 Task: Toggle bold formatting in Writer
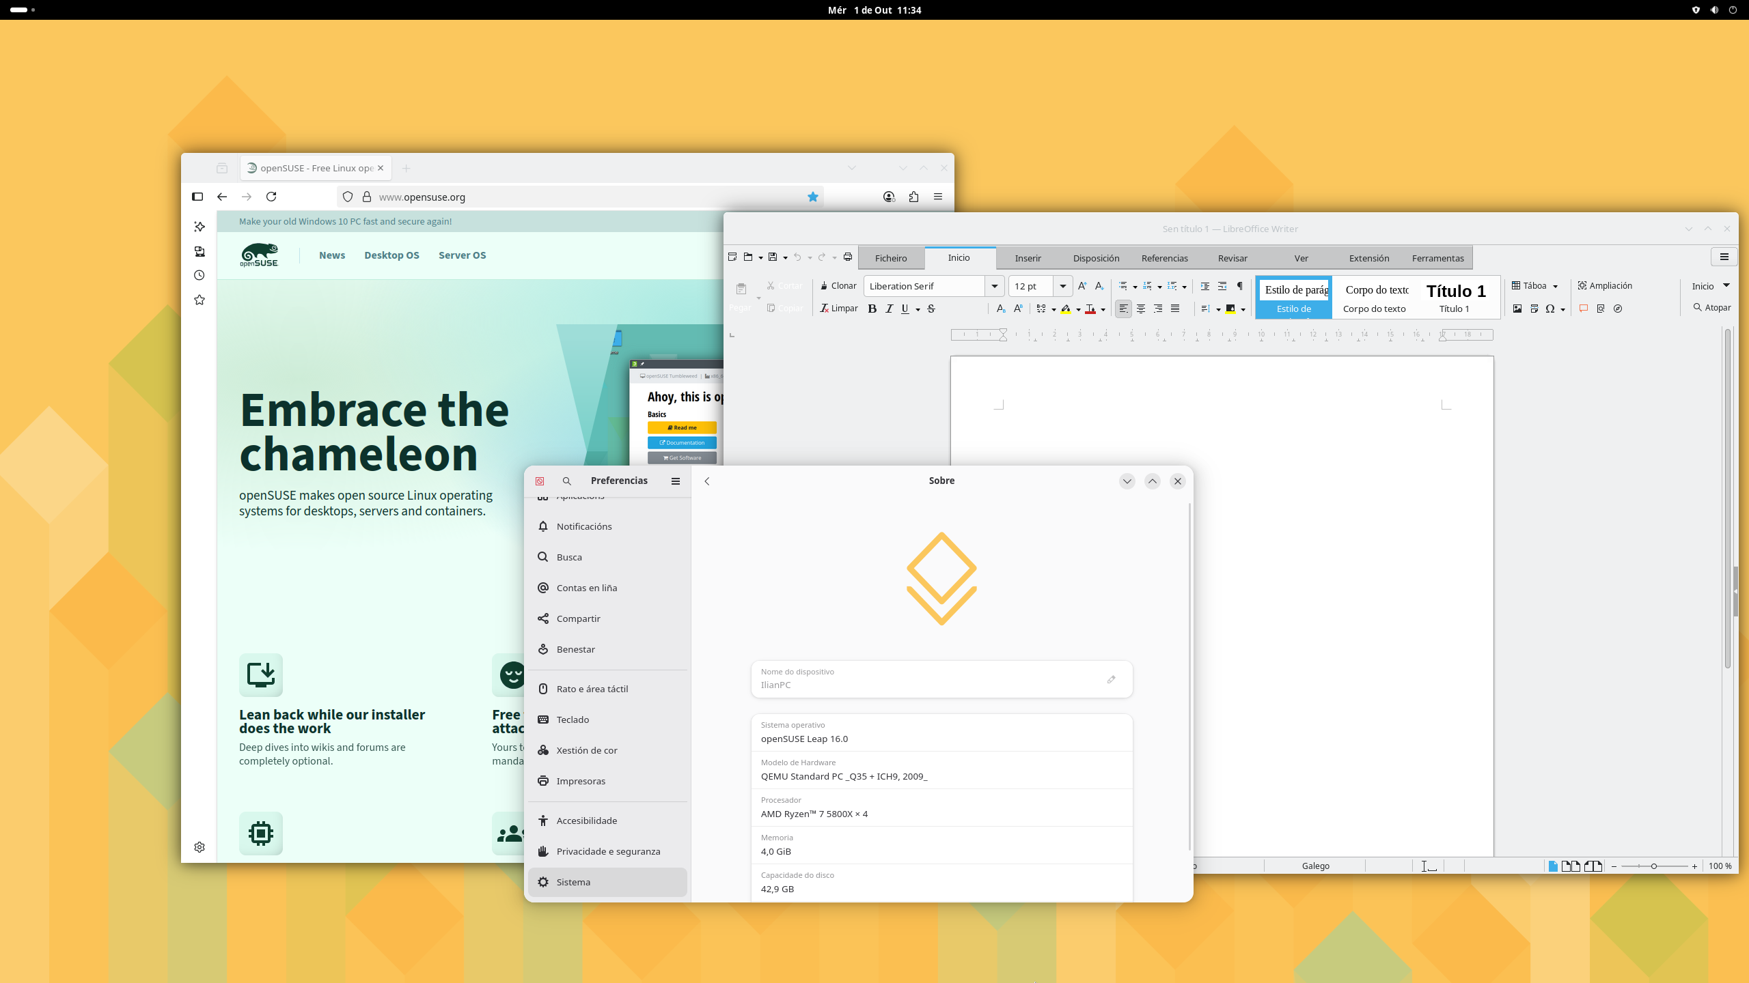click(x=872, y=309)
